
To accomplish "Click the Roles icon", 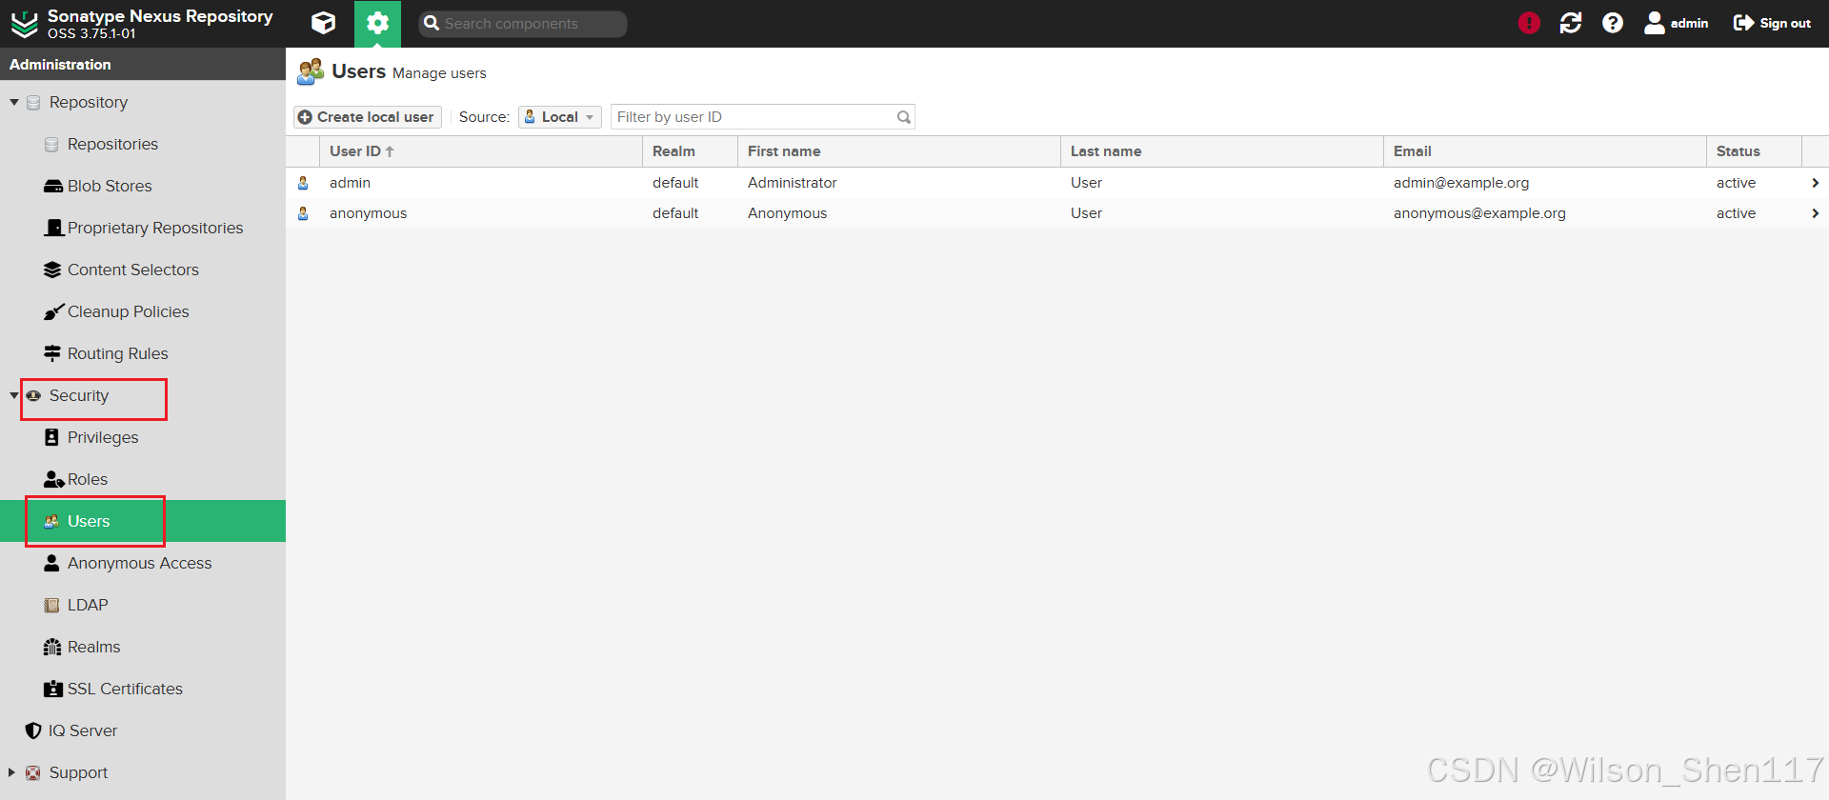I will [x=54, y=479].
